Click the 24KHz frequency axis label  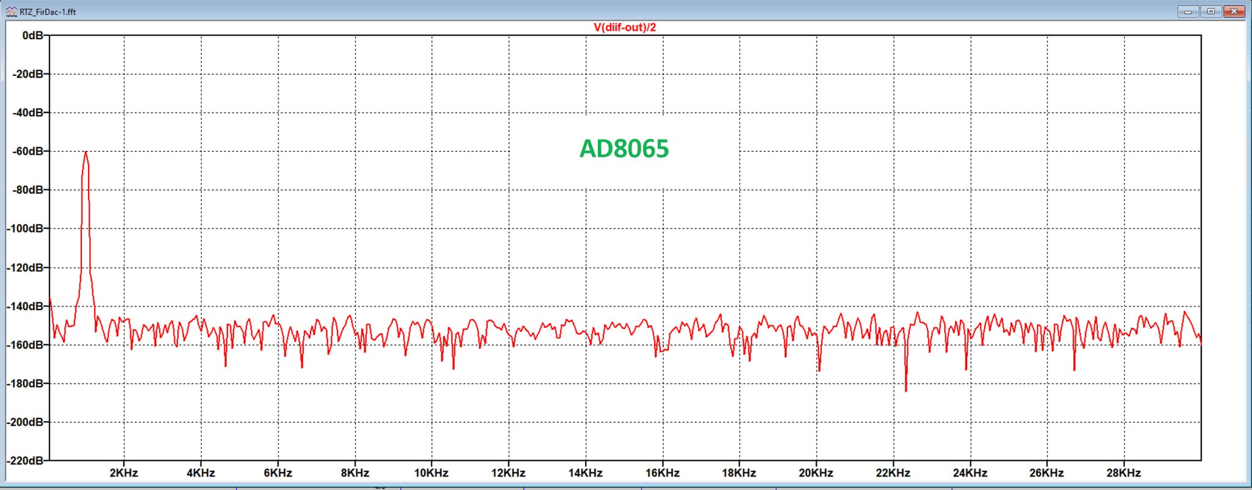pyautogui.click(x=970, y=473)
